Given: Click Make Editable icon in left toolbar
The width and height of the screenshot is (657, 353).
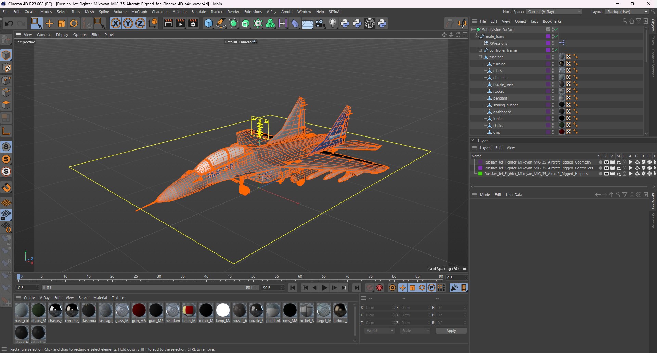Looking at the screenshot, I should click(6, 40).
